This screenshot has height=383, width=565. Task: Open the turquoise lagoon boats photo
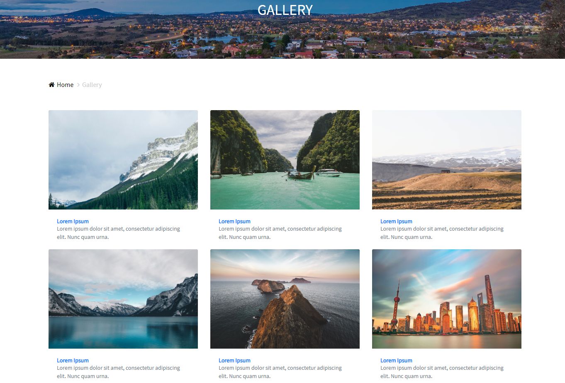point(285,160)
